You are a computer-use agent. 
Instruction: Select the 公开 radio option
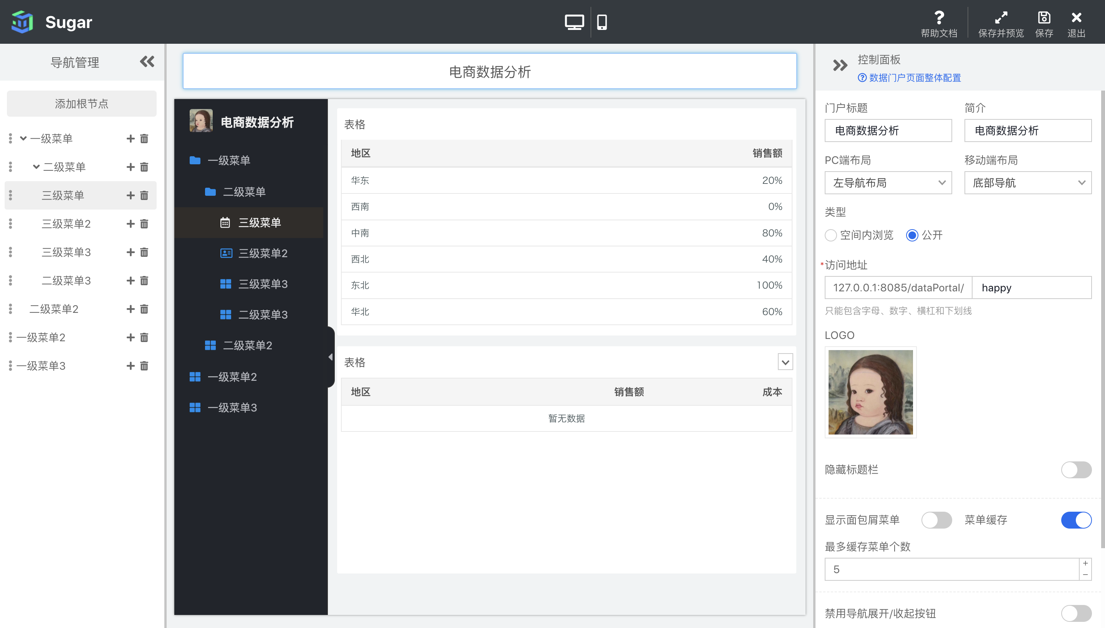tap(911, 235)
